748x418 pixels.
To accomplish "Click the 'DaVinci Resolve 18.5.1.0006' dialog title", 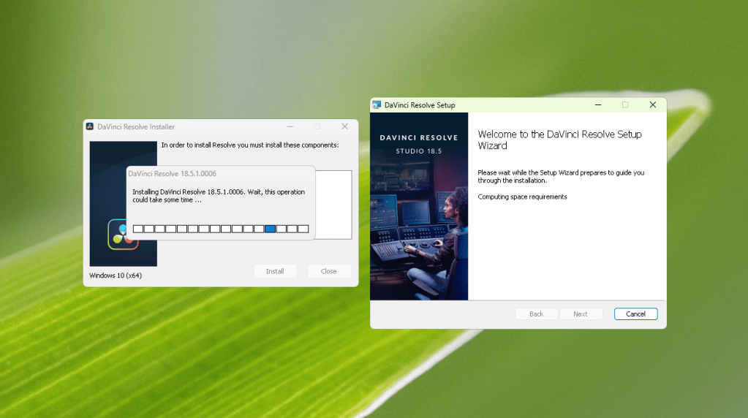I will click(173, 173).
